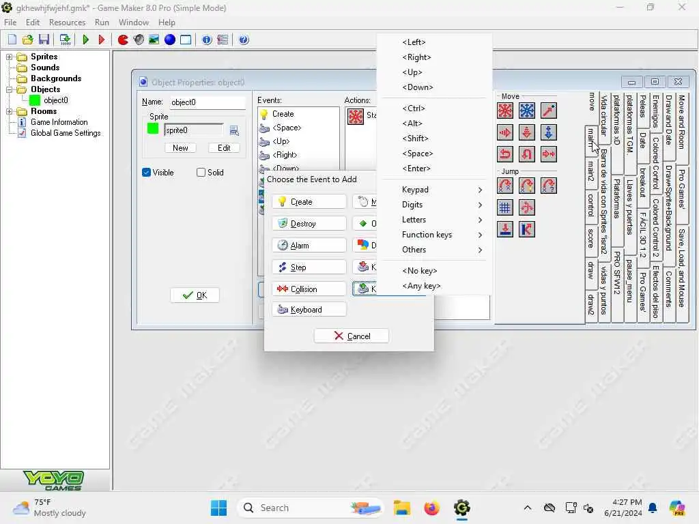Select the Move to Contact action
This screenshot has height=524, width=699.
[x=505, y=229]
